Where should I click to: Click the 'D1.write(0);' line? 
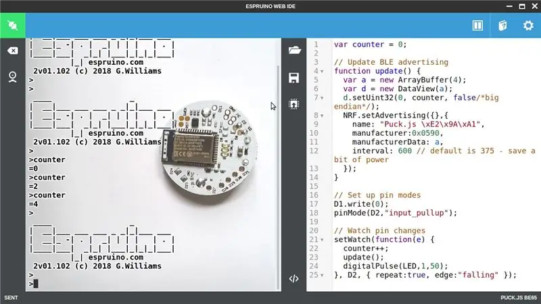[361, 204]
